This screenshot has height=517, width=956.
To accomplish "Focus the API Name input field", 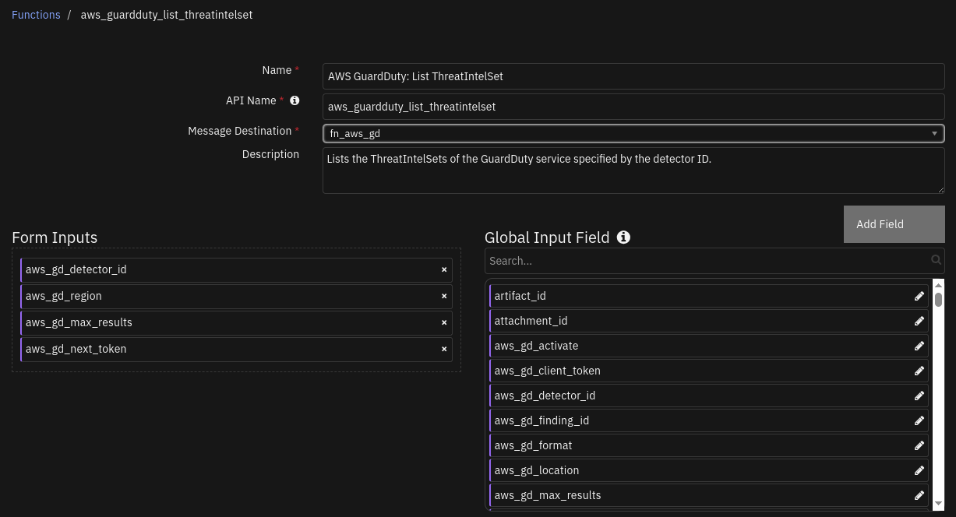I will coord(633,107).
